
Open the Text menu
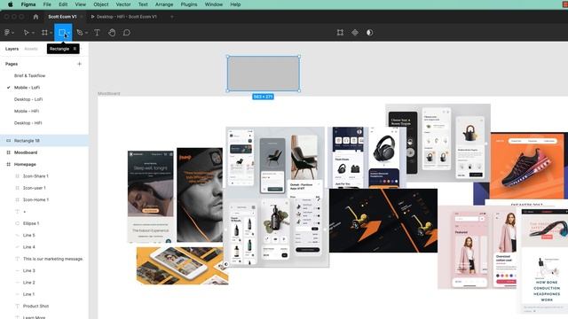tap(143, 4)
